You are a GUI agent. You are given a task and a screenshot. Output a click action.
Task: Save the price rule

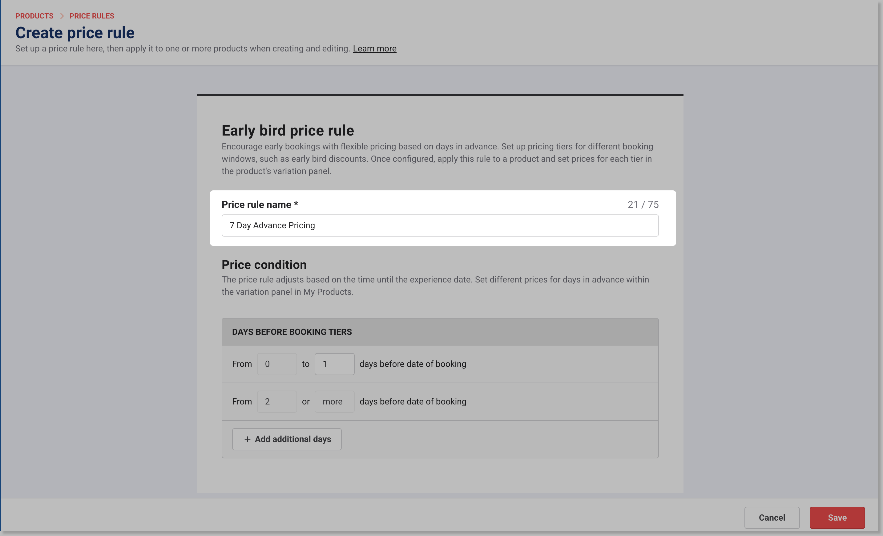[x=837, y=517]
